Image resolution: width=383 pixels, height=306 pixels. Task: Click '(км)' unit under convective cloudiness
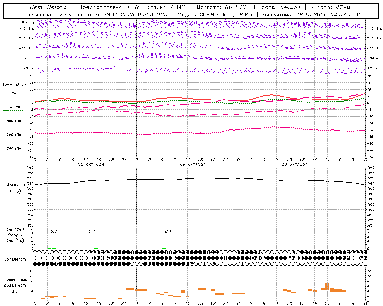16,291
